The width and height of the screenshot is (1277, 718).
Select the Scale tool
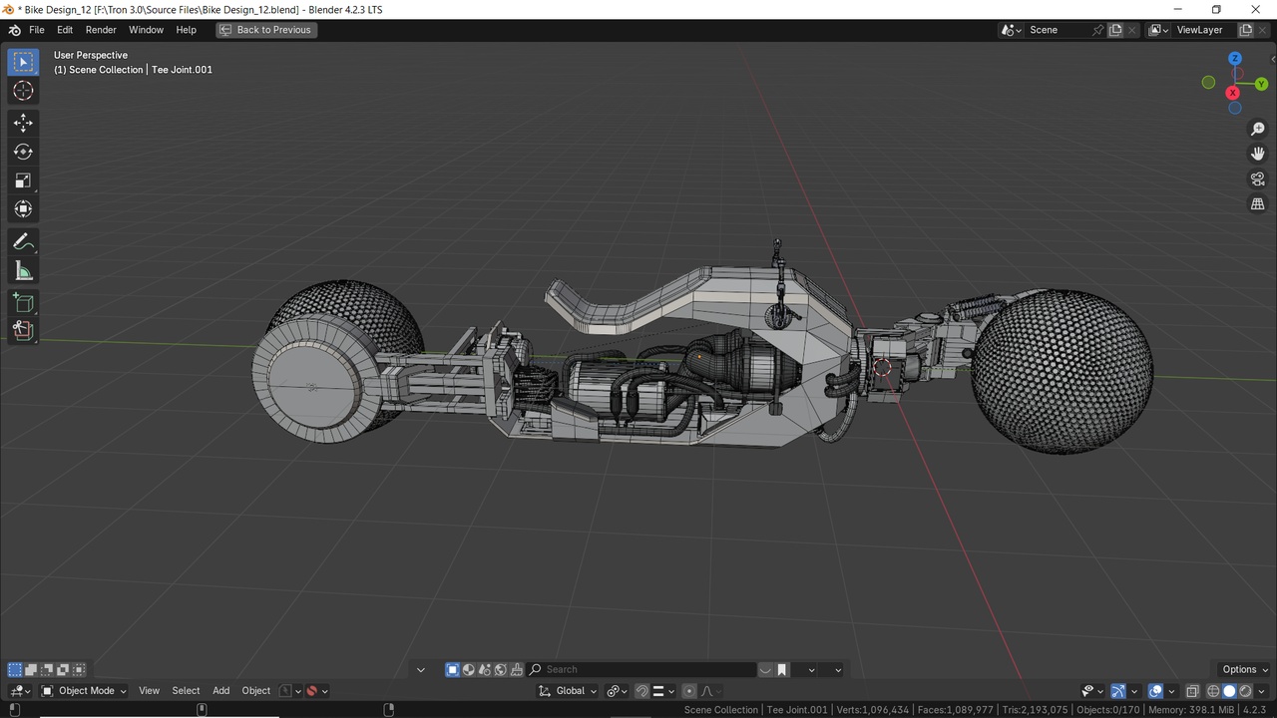click(23, 180)
